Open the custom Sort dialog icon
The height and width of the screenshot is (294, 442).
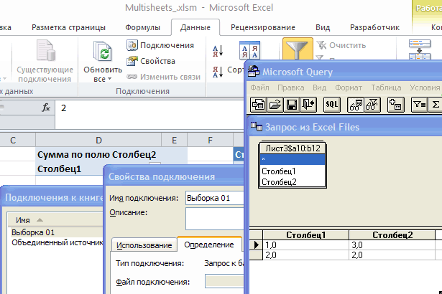click(x=249, y=50)
